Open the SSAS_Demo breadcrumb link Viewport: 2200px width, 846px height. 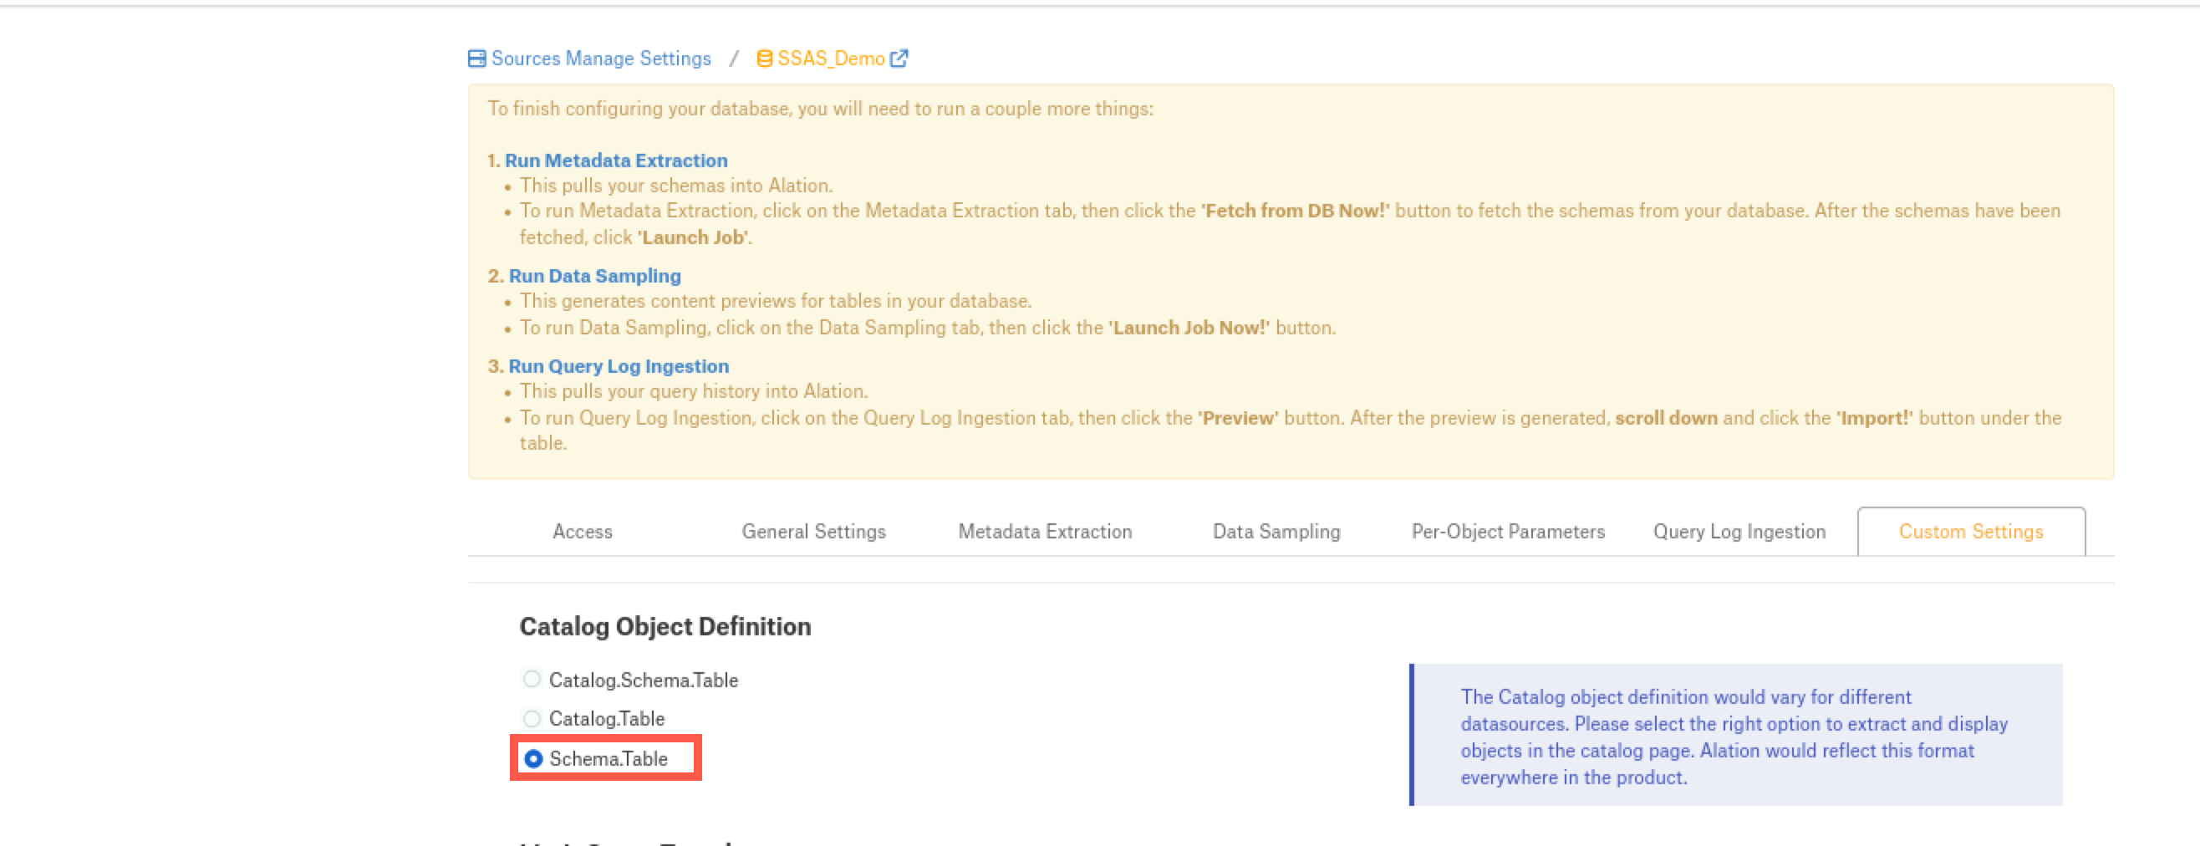(830, 59)
